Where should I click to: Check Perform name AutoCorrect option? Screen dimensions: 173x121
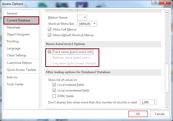click(50, 58)
